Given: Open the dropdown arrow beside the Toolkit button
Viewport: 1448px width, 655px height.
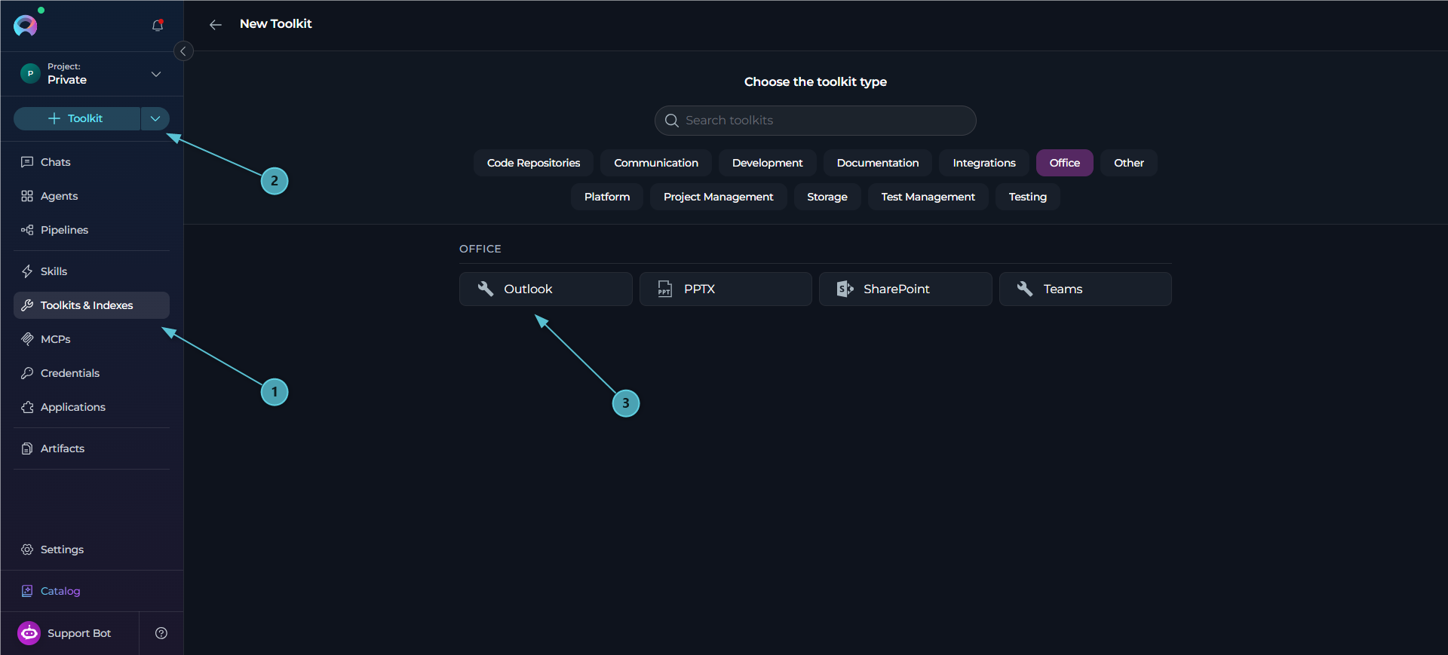Looking at the screenshot, I should click(155, 118).
